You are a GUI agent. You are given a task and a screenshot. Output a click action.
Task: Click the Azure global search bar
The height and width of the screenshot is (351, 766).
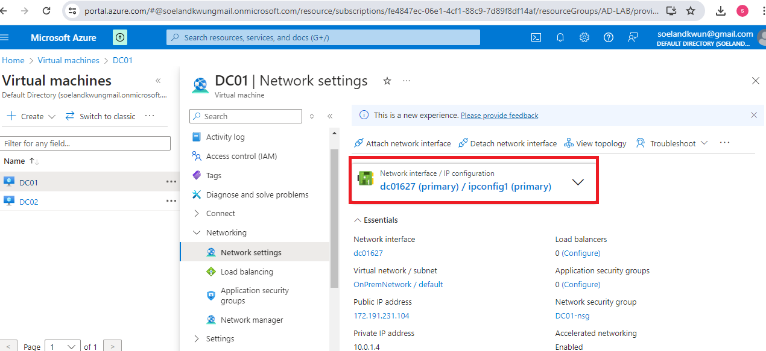coord(323,37)
